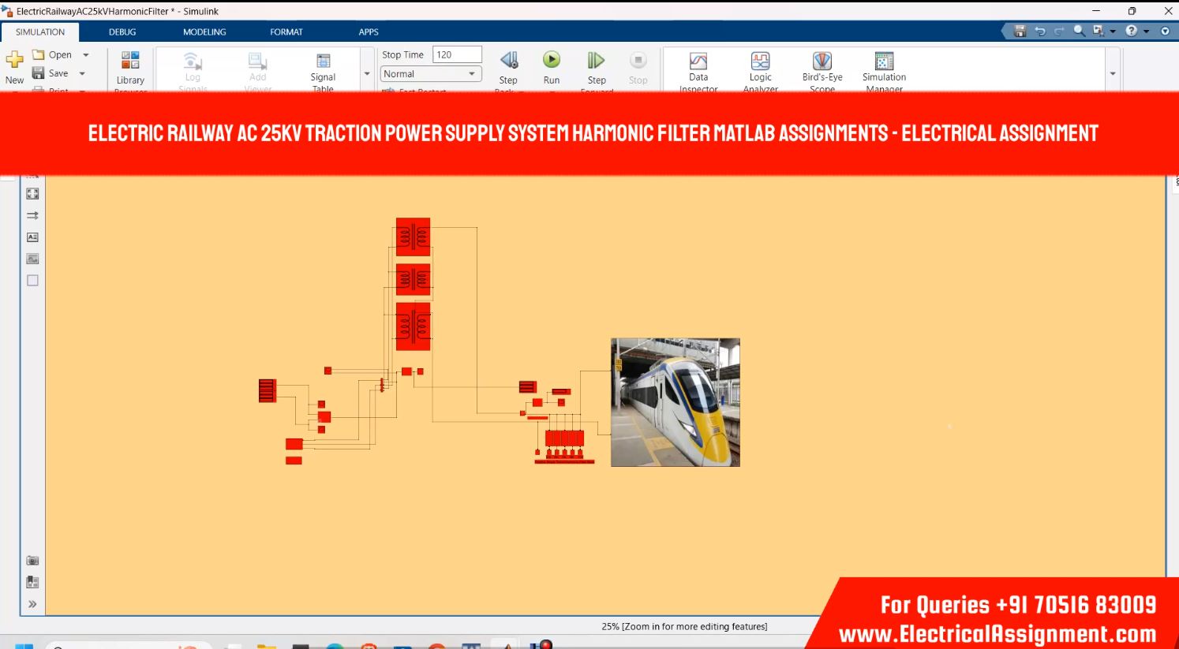Switch to the MODELING tab

click(204, 32)
